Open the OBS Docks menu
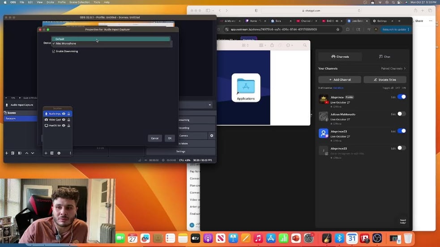440x247 pixels. [50, 2]
